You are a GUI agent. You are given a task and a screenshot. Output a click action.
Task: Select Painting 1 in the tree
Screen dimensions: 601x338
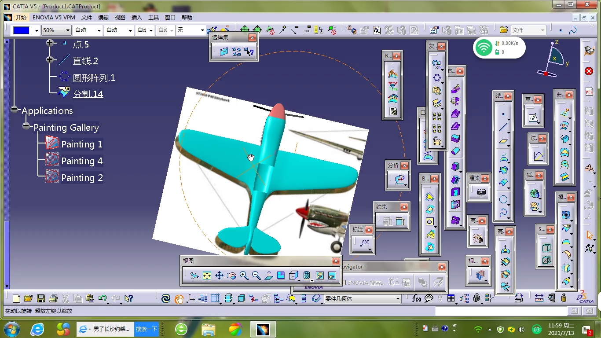(82, 144)
